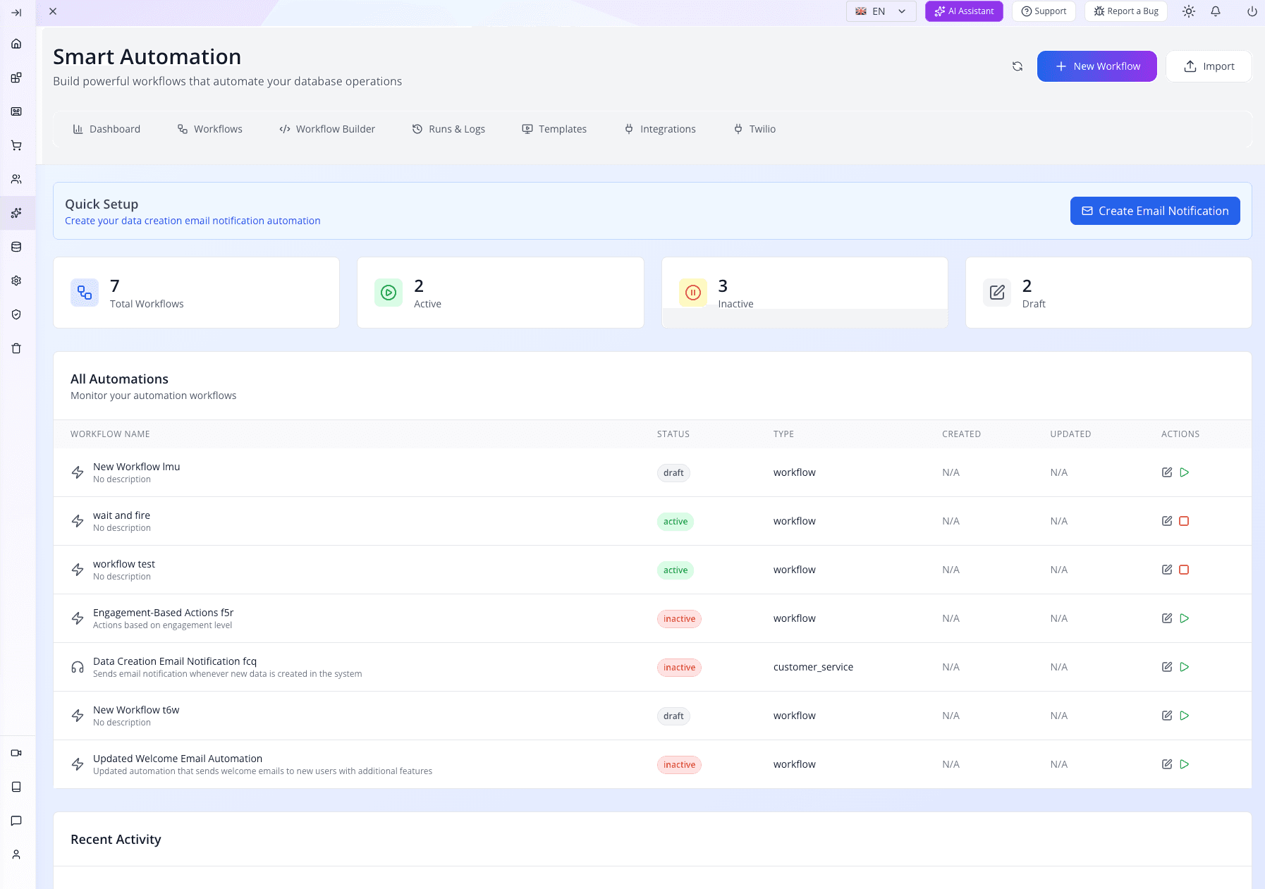Open the data creation email notification link
Viewport: 1265px width, 889px height.
(192, 221)
